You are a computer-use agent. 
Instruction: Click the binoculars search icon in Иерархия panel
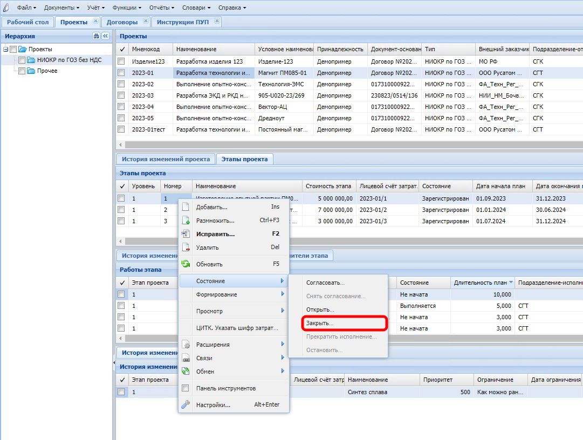(96, 36)
